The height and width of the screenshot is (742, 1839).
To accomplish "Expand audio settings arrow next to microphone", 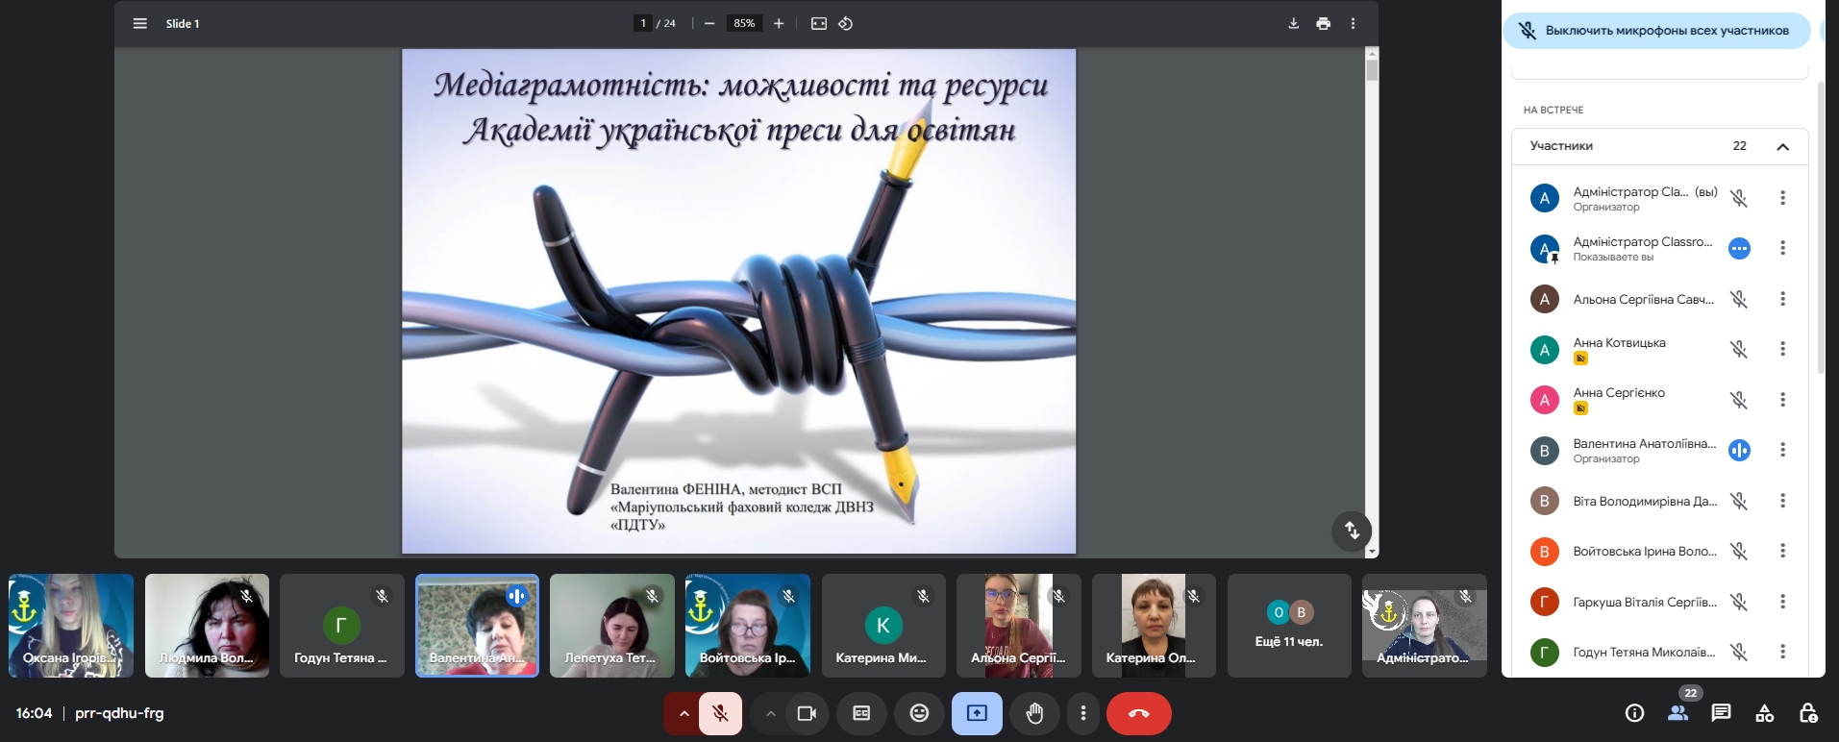I will pos(683,713).
